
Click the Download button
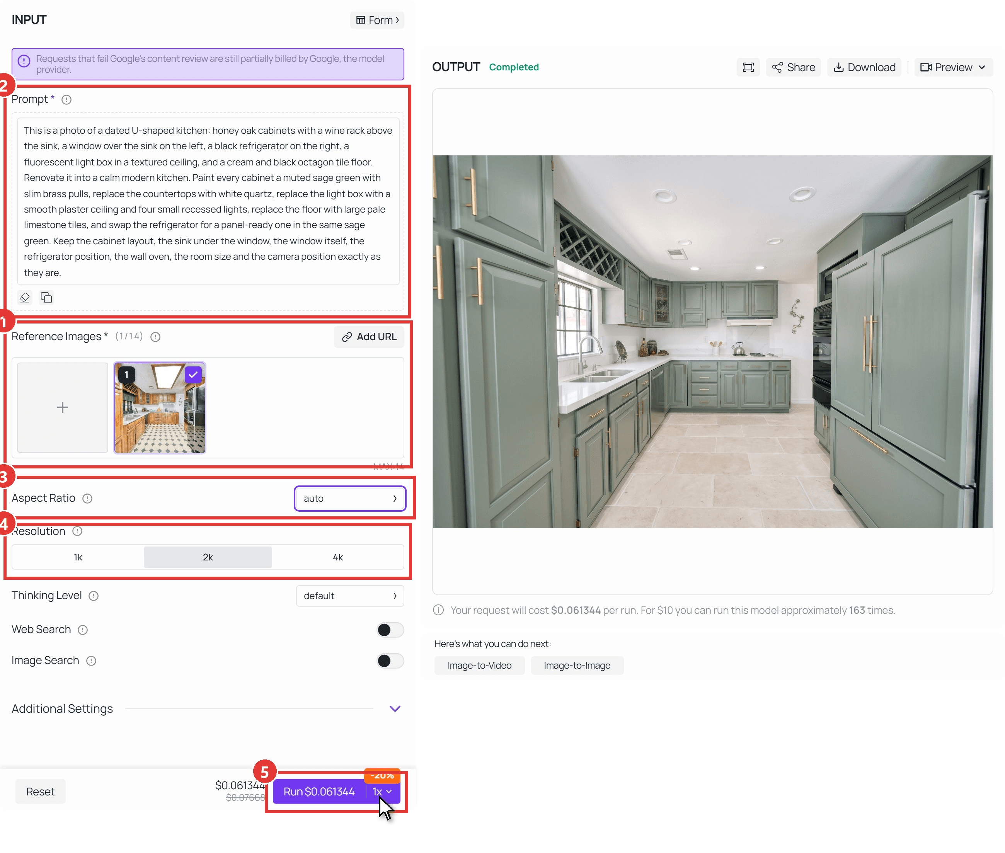(864, 67)
